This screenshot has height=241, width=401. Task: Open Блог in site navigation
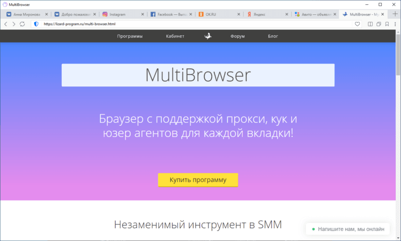click(x=273, y=36)
